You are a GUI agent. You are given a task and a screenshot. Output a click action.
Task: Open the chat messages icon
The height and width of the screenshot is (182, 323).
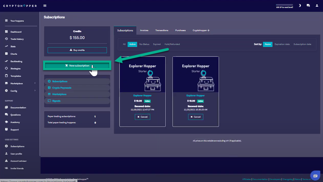coord(308,5)
